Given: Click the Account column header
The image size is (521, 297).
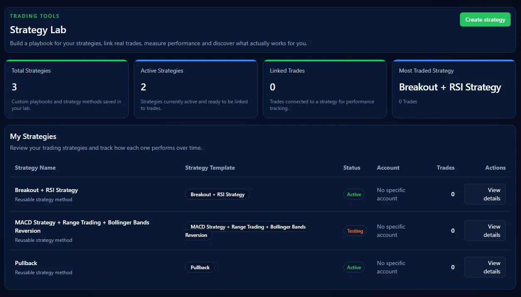Looking at the screenshot, I should coord(388,168).
